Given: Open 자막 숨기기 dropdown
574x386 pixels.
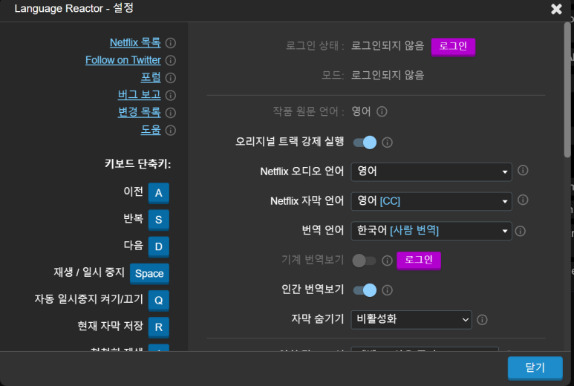Looking at the screenshot, I should pos(411,319).
